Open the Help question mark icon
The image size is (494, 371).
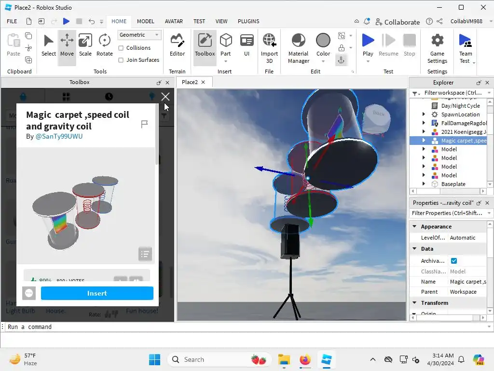coord(429,21)
